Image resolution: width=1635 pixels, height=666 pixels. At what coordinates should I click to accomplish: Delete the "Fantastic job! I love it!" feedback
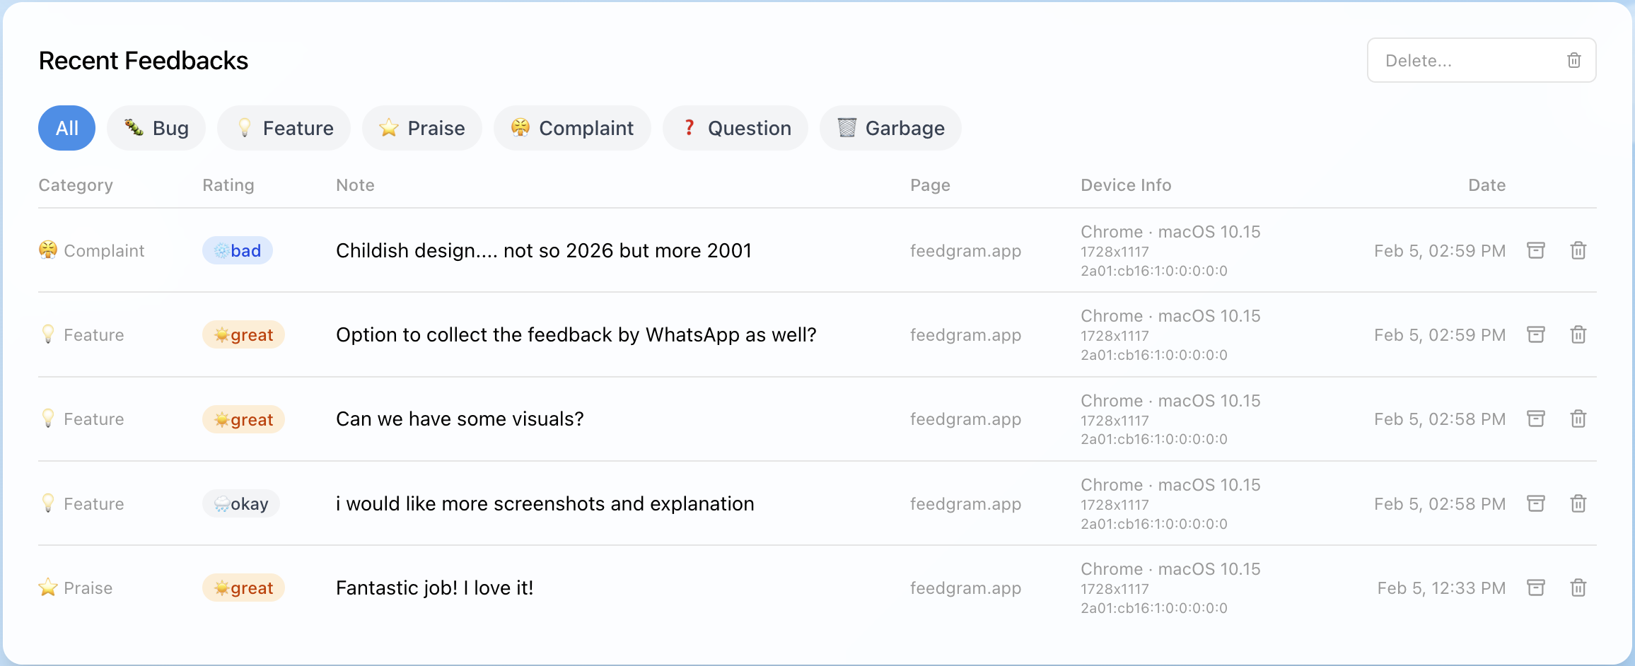(1578, 588)
